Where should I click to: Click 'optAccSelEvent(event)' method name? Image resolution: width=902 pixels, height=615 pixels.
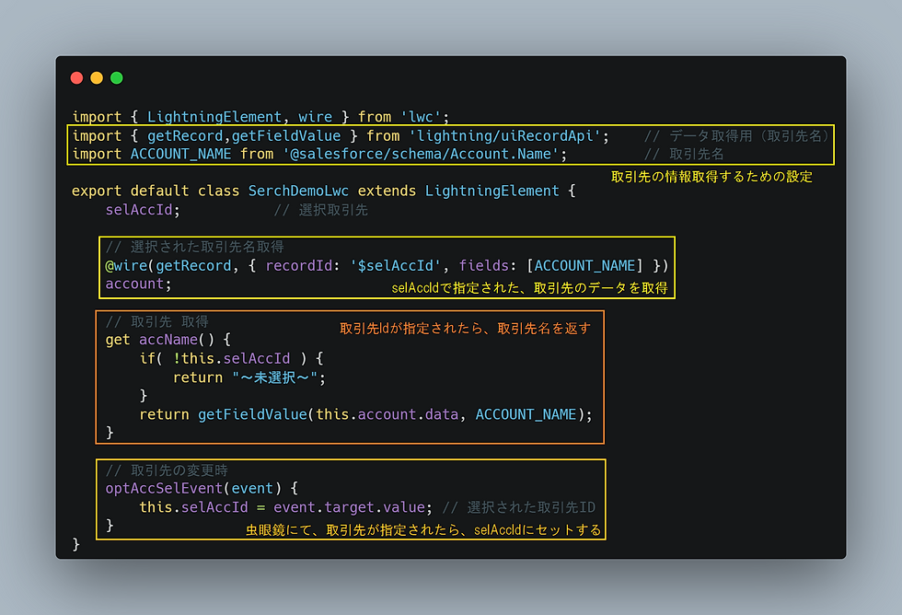tap(193, 489)
